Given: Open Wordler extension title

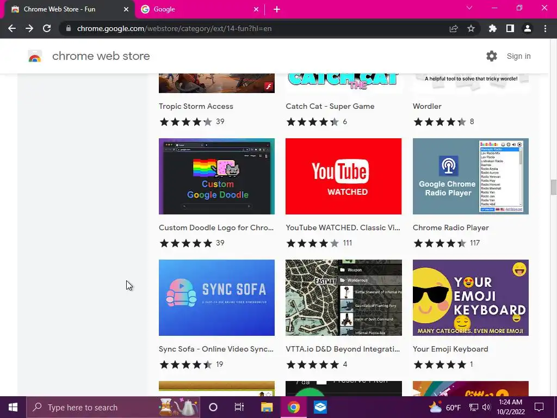Looking at the screenshot, I should [x=427, y=106].
